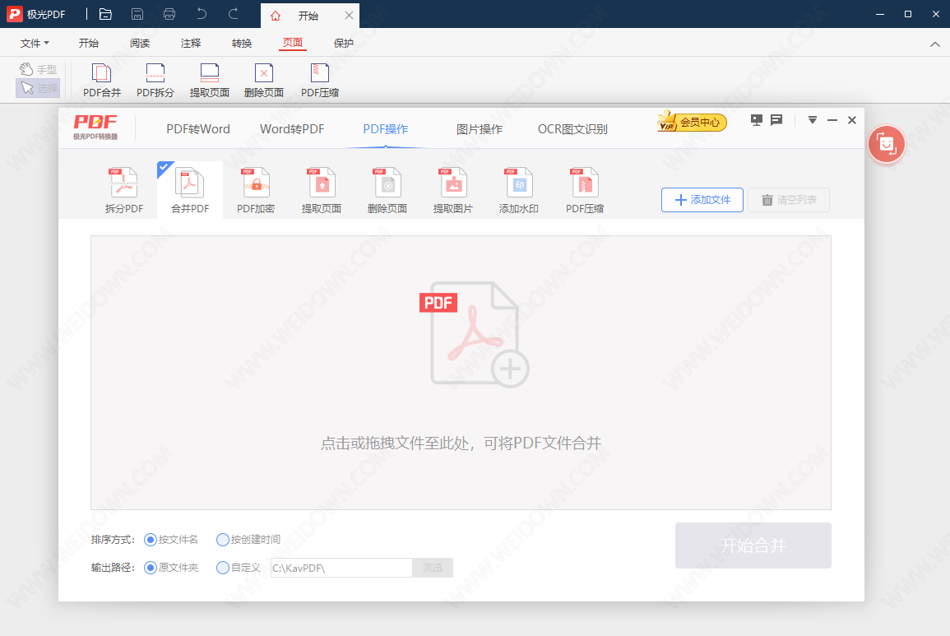This screenshot has width=950, height=636.
Task: Click the home icon on 开始 tab
Action: pos(276,16)
